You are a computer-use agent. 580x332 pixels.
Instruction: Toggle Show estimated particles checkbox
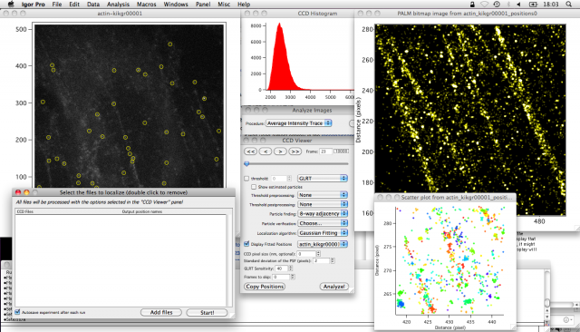pyautogui.click(x=254, y=187)
